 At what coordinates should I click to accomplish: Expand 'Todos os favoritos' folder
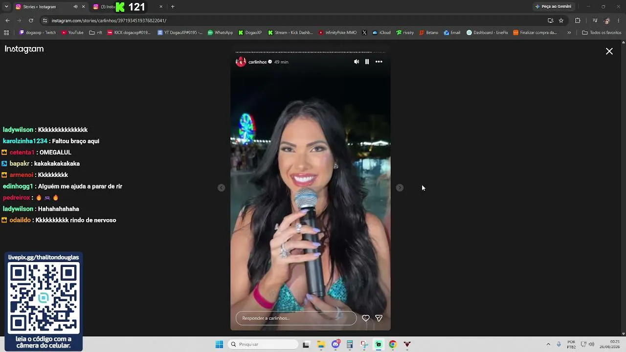tap(602, 33)
